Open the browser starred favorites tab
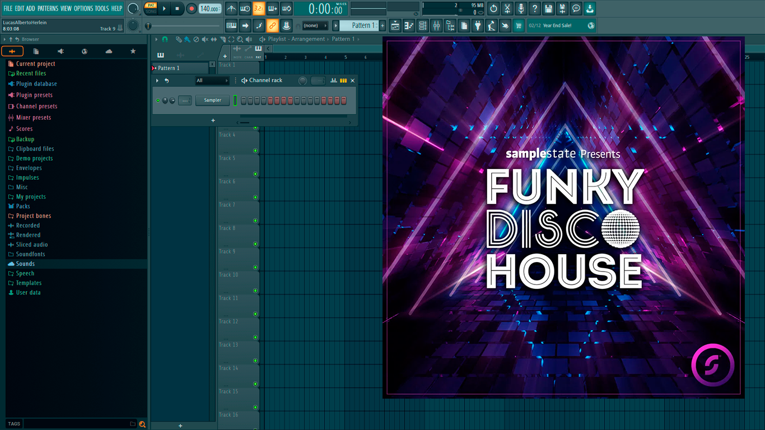The height and width of the screenshot is (430, 765). click(133, 52)
